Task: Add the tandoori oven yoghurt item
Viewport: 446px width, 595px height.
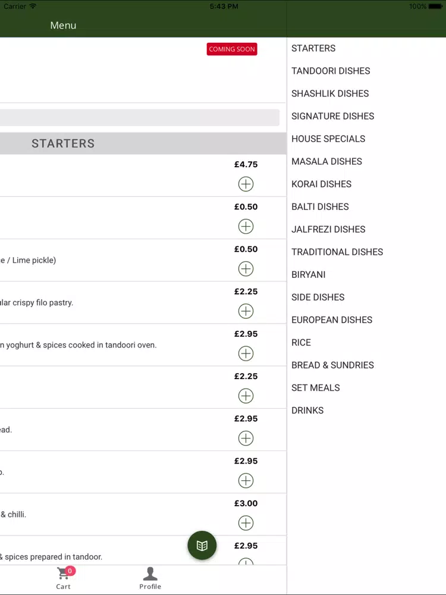Action: (x=246, y=353)
